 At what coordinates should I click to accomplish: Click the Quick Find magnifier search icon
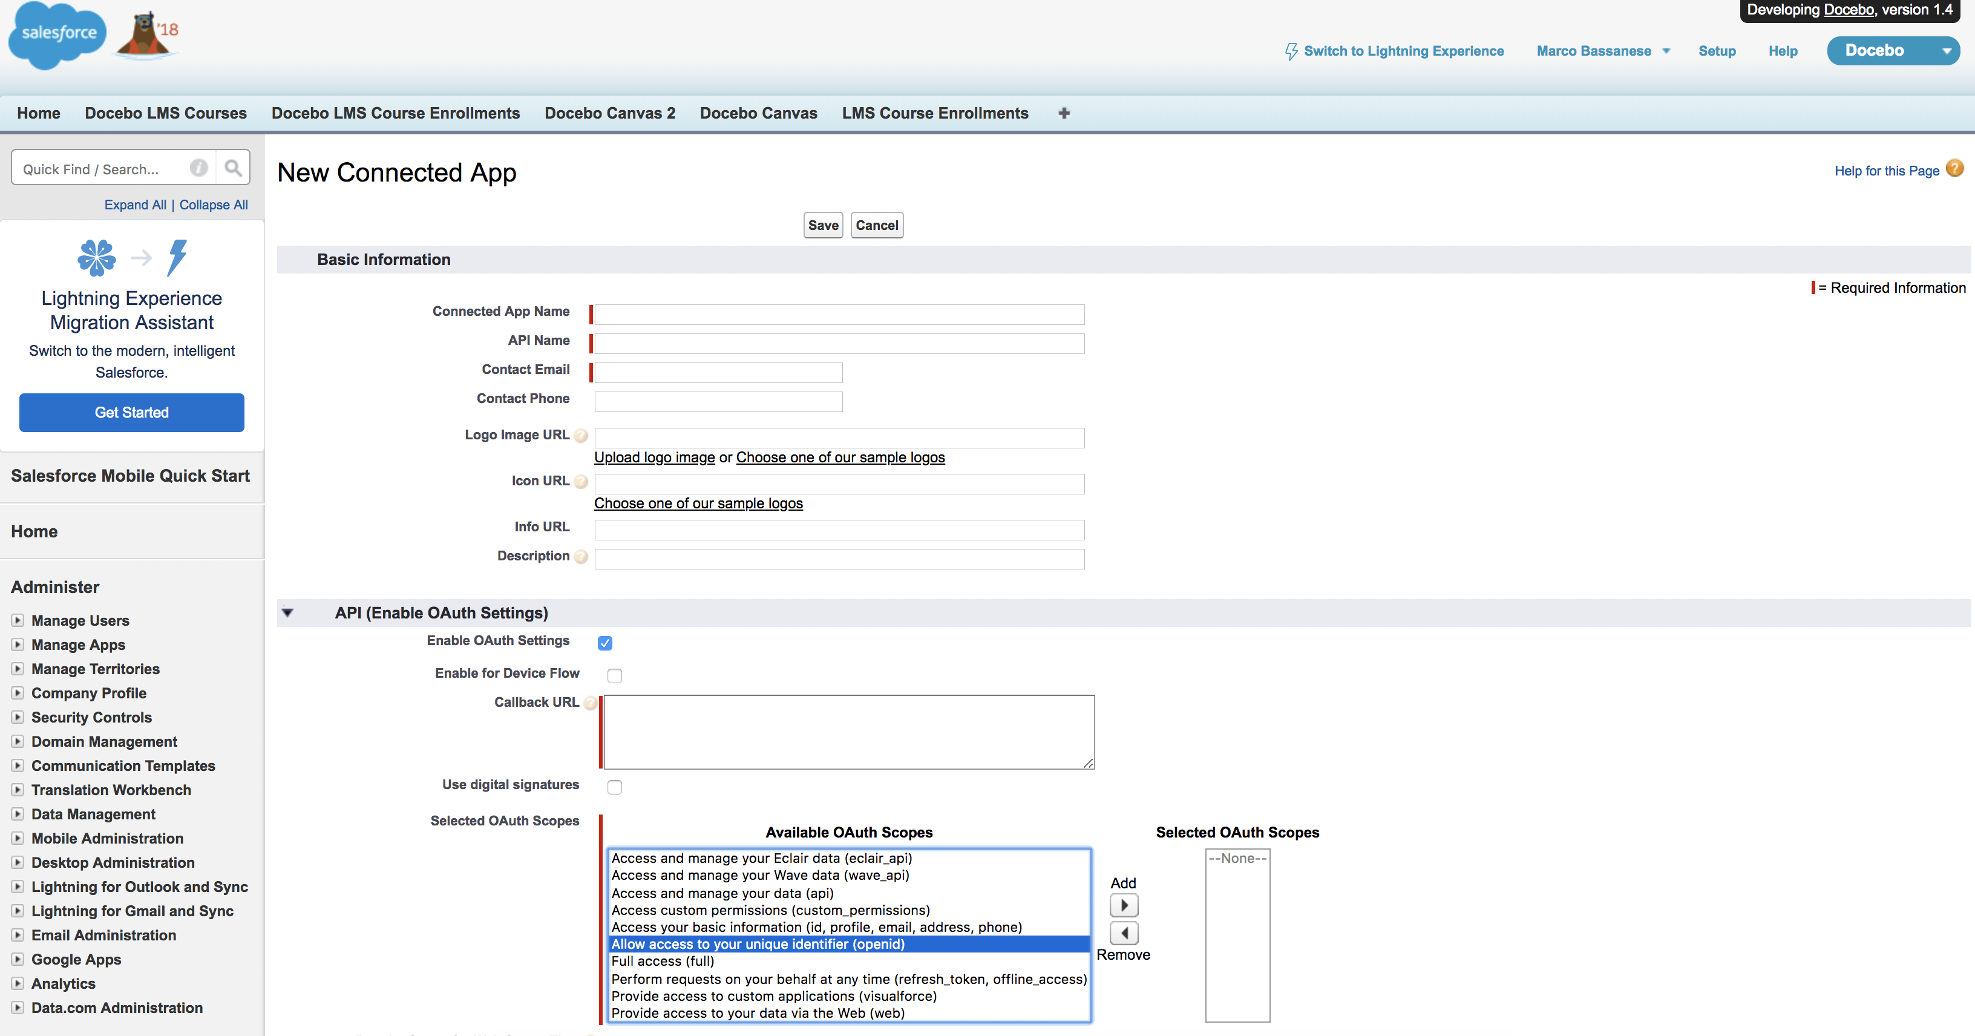point(233,168)
